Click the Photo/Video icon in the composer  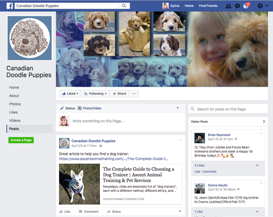click(80, 108)
